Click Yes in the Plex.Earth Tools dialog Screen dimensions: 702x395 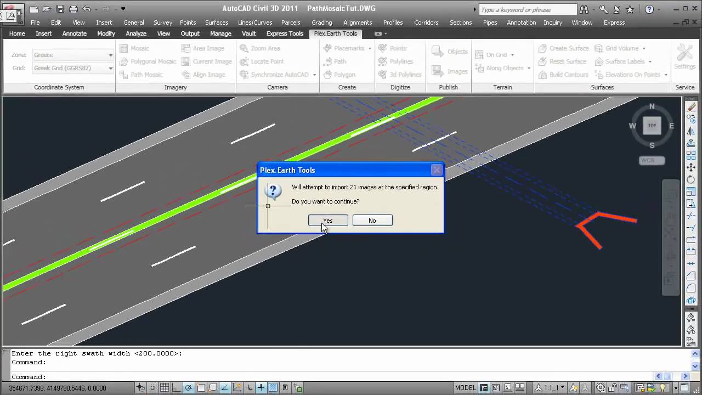328,221
